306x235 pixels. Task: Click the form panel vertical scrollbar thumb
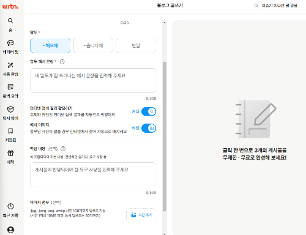pos(165,136)
